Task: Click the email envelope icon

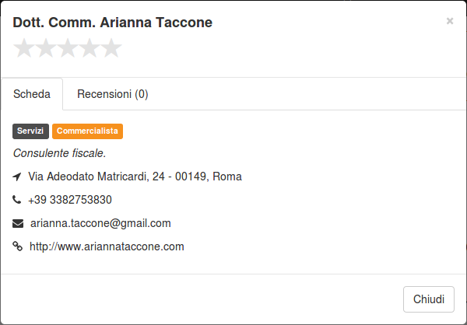Action: coord(18,223)
